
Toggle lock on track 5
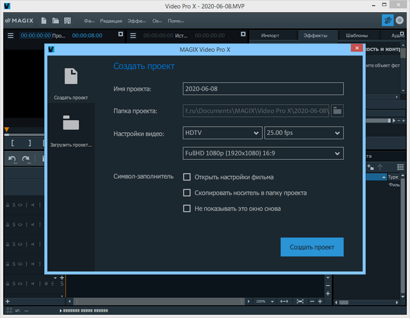tap(8, 284)
